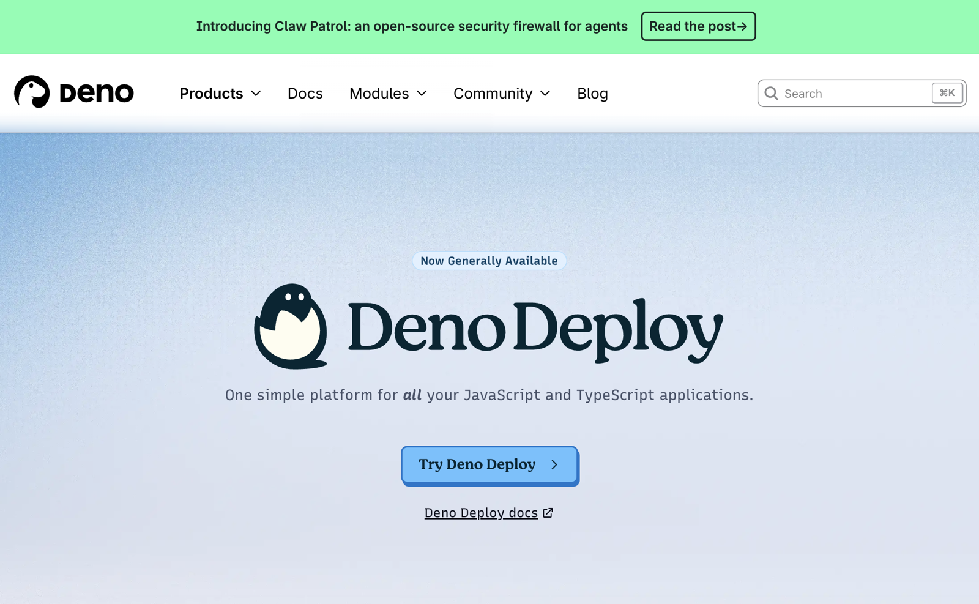Viewport: 979px width, 604px height.
Task: Click the external-link icon beside Deploy docs
Action: (548, 513)
